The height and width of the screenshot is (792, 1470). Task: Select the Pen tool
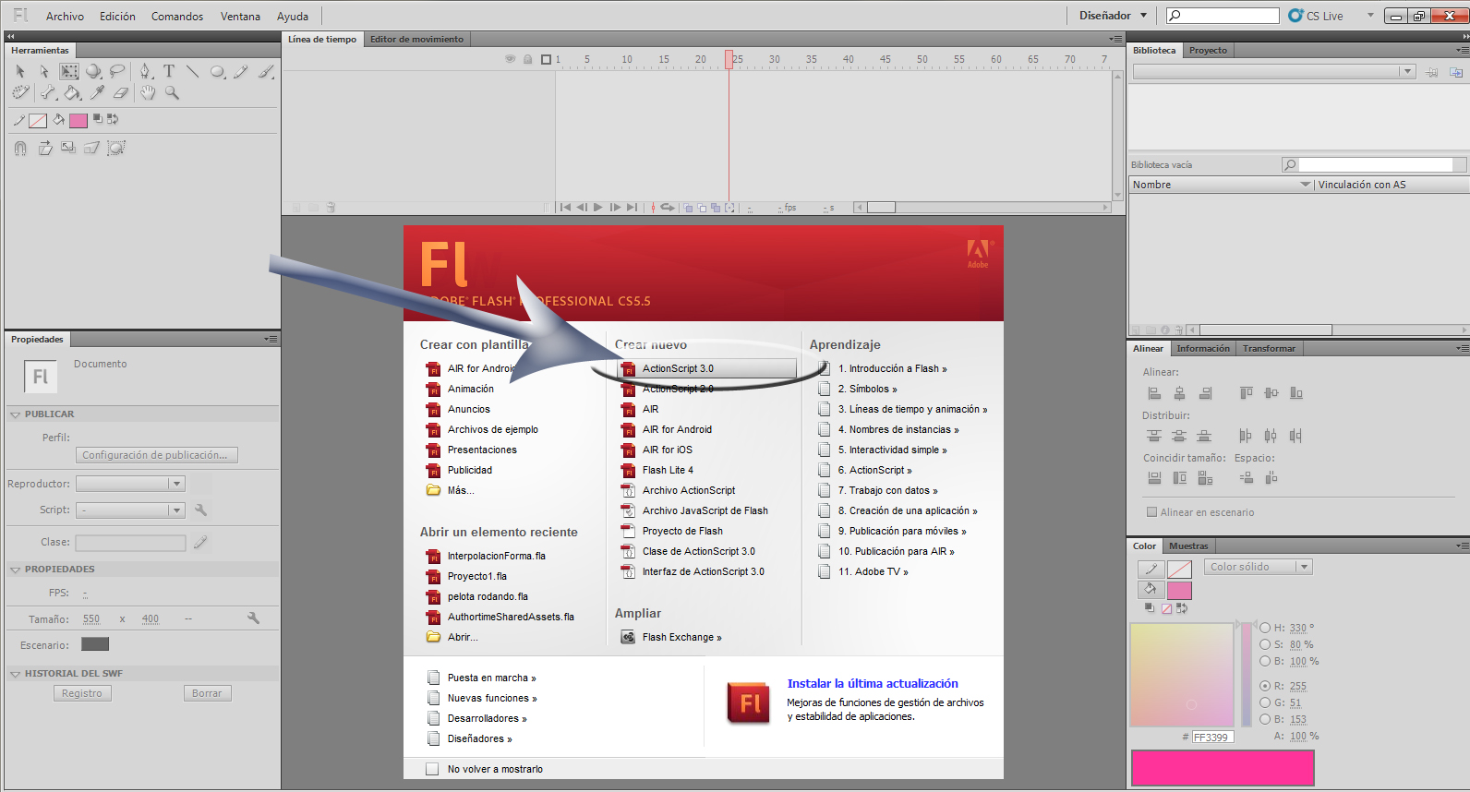tap(145, 71)
